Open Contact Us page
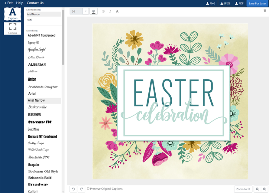The image size is (269, 193). pyautogui.click(x=35, y=3)
